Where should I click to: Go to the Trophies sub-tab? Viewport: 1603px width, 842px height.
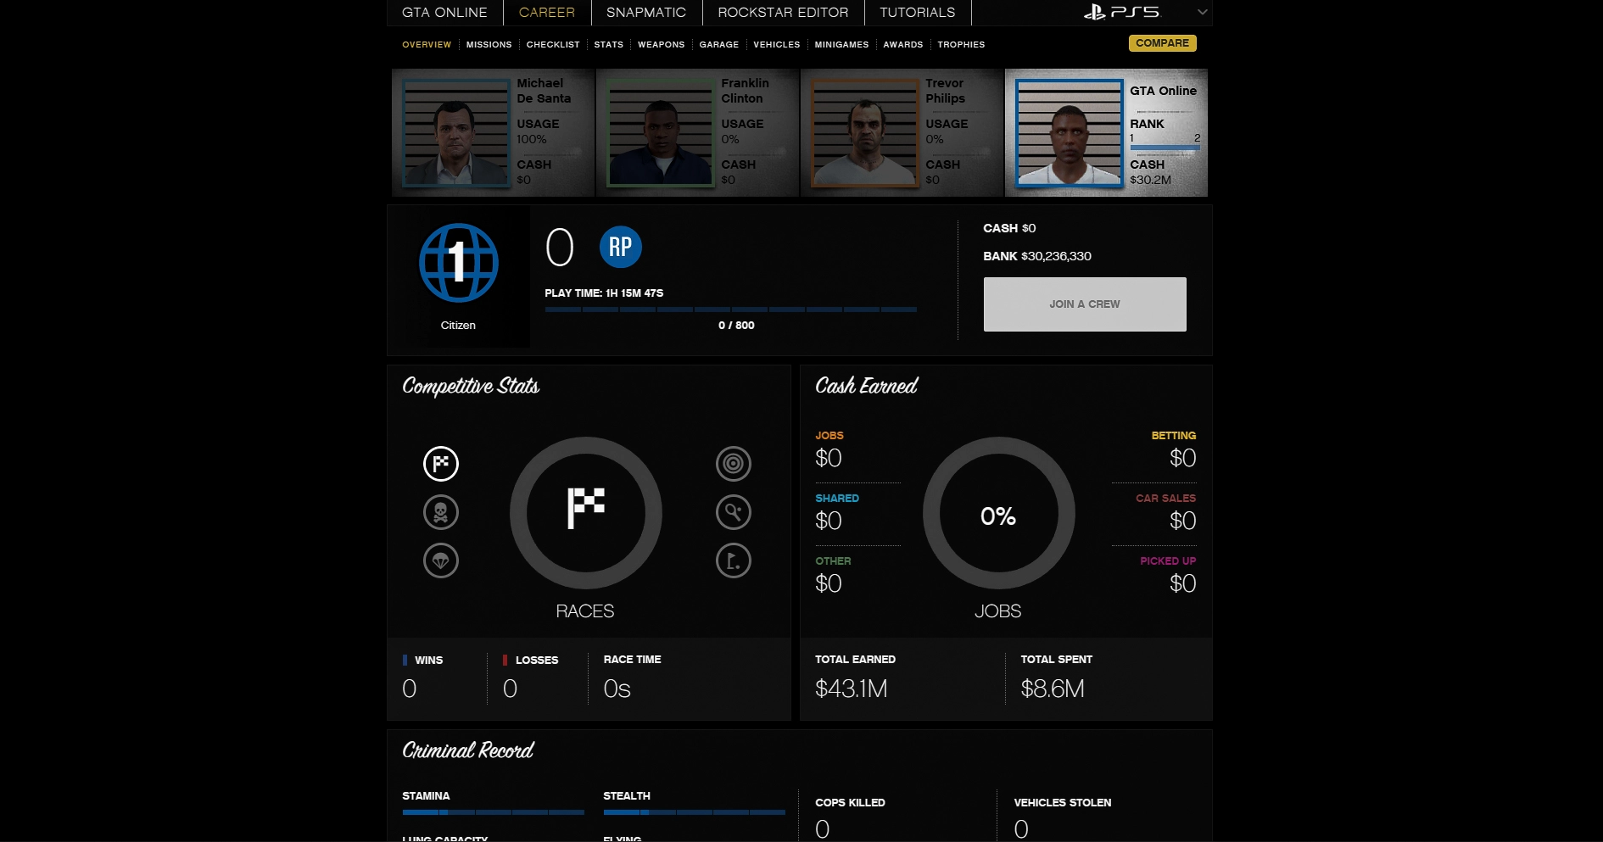(x=962, y=45)
